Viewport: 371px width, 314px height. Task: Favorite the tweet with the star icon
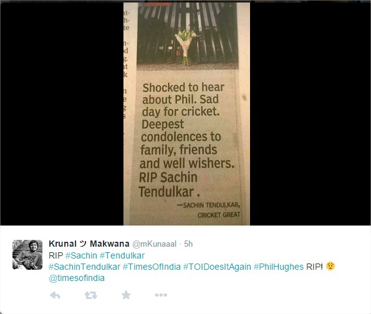click(126, 295)
